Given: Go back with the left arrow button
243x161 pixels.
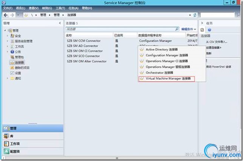Looking at the screenshot, I should [6, 15].
